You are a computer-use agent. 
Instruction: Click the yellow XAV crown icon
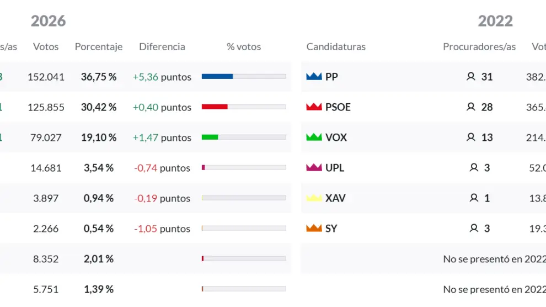314,198
